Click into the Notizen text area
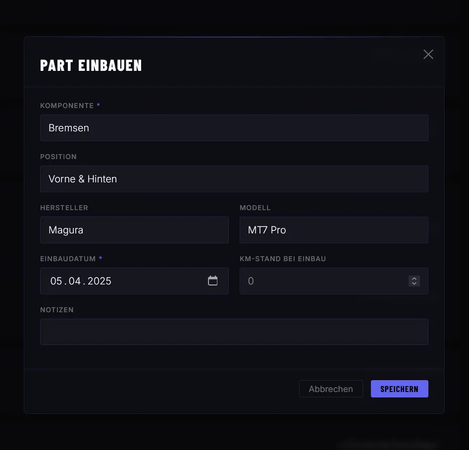469x450 pixels. coord(234,332)
